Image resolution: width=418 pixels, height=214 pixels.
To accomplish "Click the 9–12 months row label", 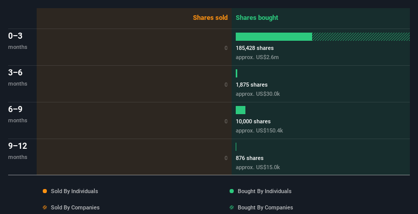I will pyautogui.click(x=18, y=151).
